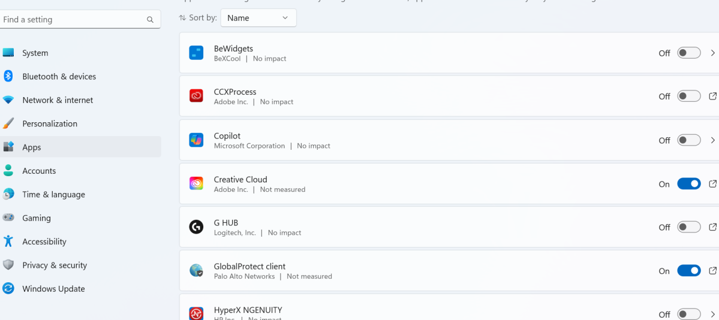
Task: Click the BeWidgets app icon
Action: [196, 53]
